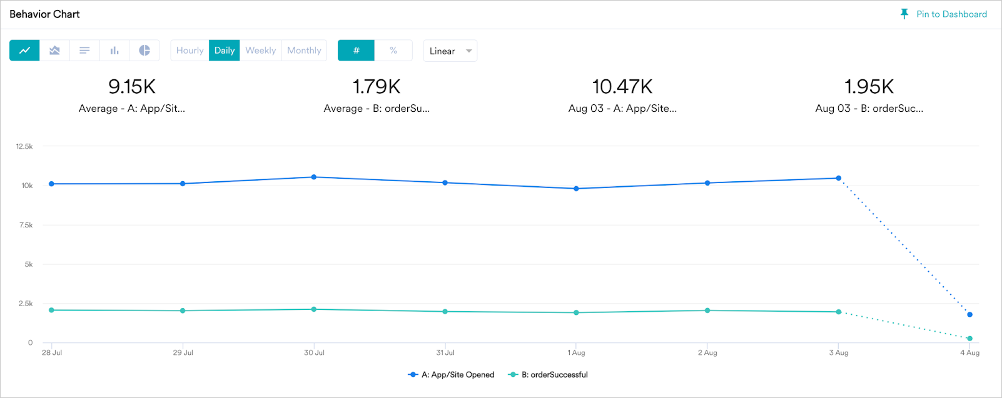Click the 4 Aug orderSuccessful data point

(969, 339)
